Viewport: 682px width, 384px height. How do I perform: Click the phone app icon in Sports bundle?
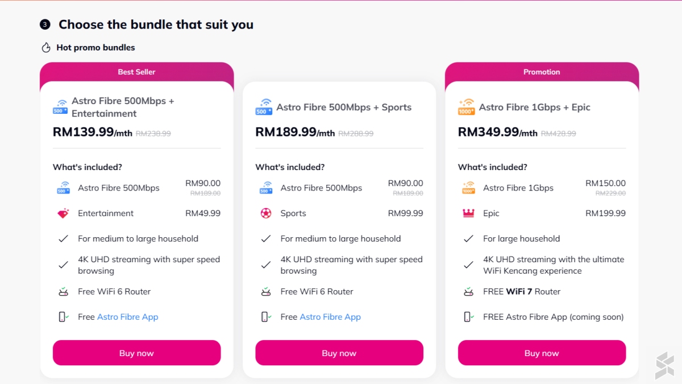(x=265, y=317)
